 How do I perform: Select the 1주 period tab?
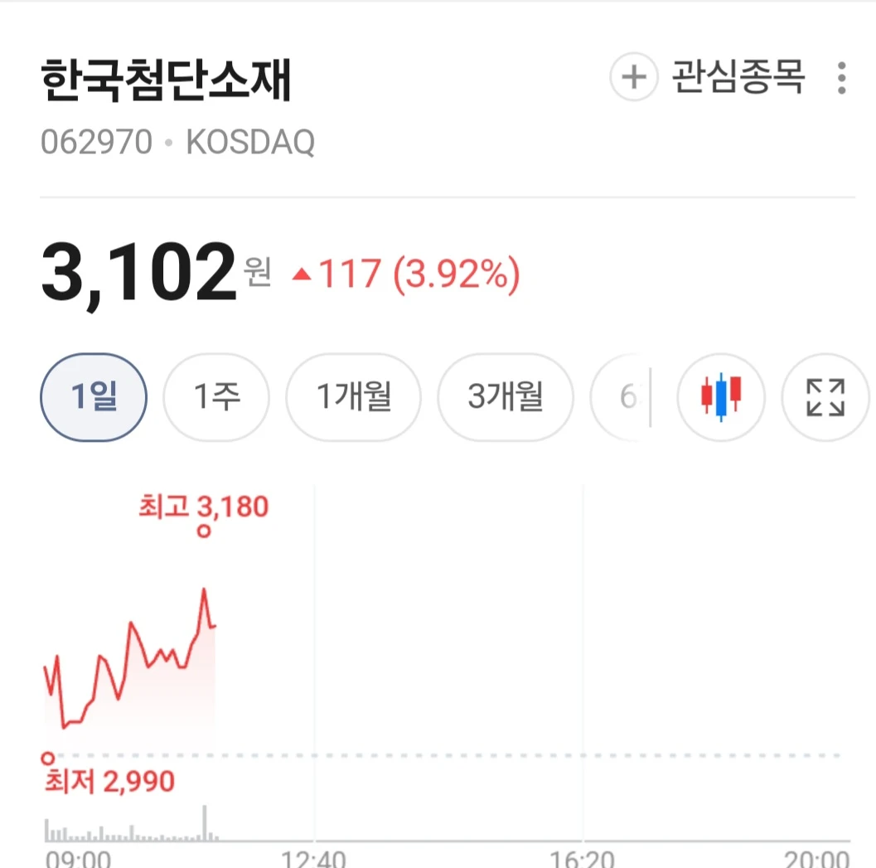pyautogui.click(x=216, y=397)
